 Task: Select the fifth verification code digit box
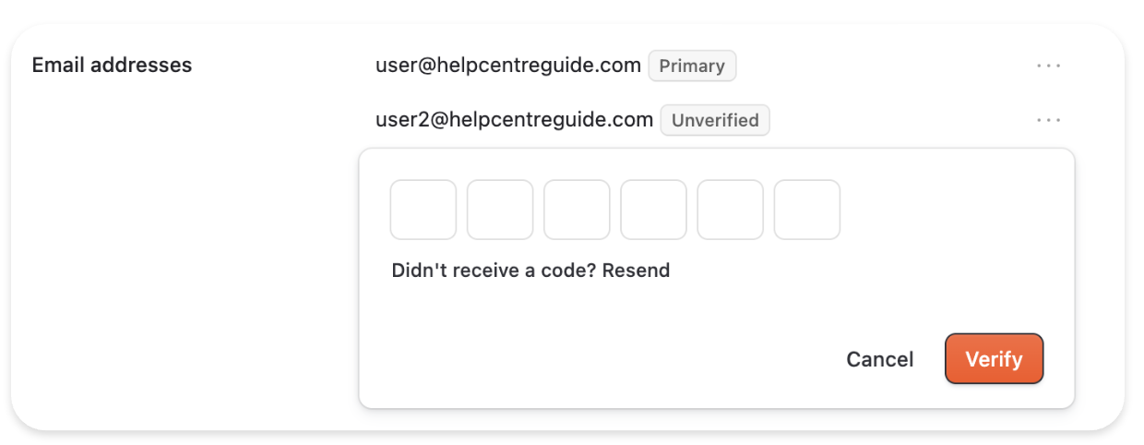(x=730, y=210)
